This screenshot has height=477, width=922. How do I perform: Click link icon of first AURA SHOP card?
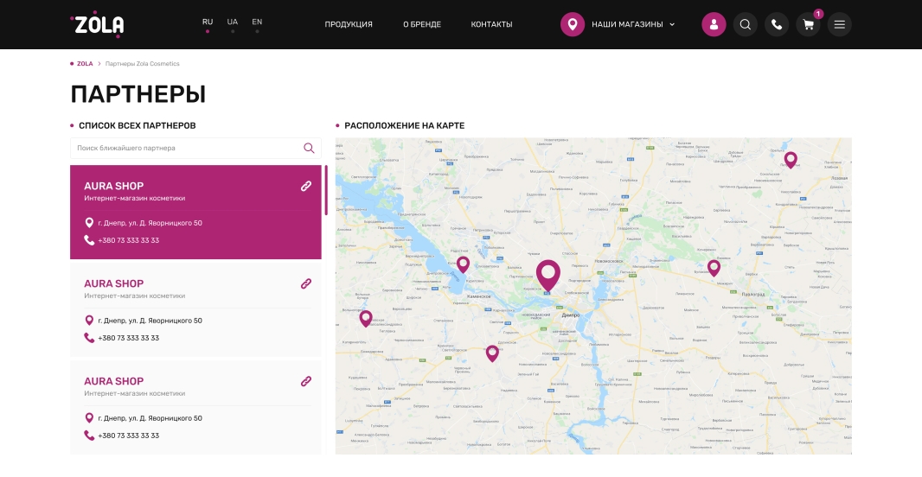click(305, 186)
